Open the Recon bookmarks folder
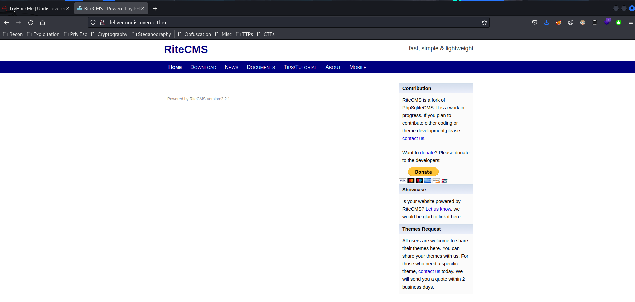Screen dimensions: 635x302 13,34
